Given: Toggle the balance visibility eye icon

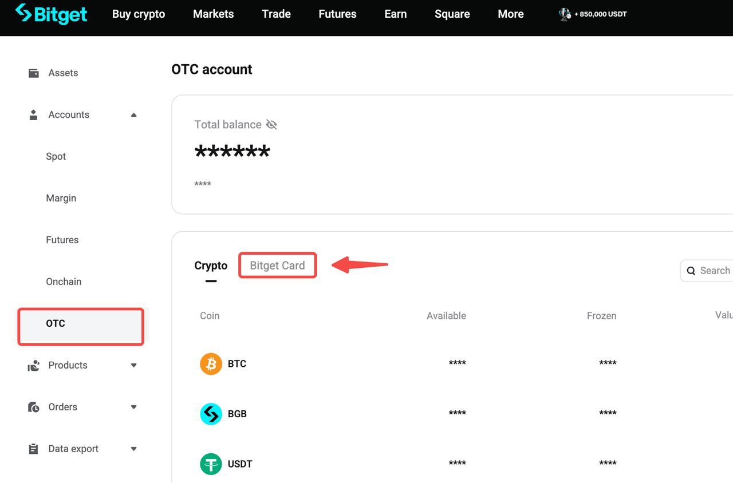Looking at the screenshot, I should click(271, 124).
